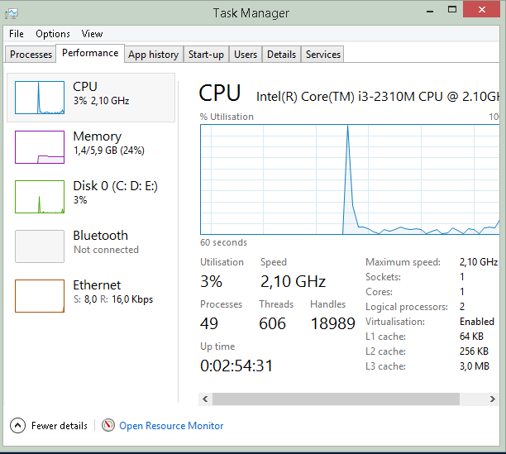Select the Memory usage graph thumbnail

point(40,147)
